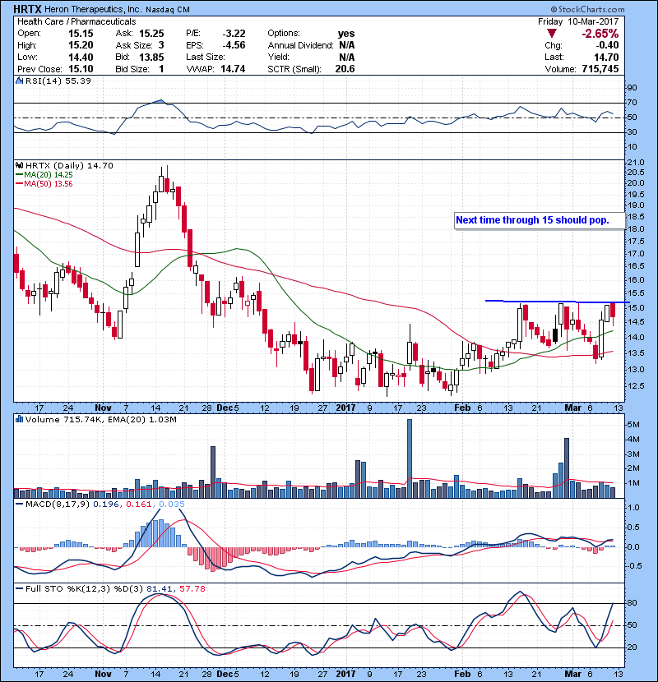Click the Full STO legend line icon
The height and width of the screenshot is (682, 658).
click(20, 587)
